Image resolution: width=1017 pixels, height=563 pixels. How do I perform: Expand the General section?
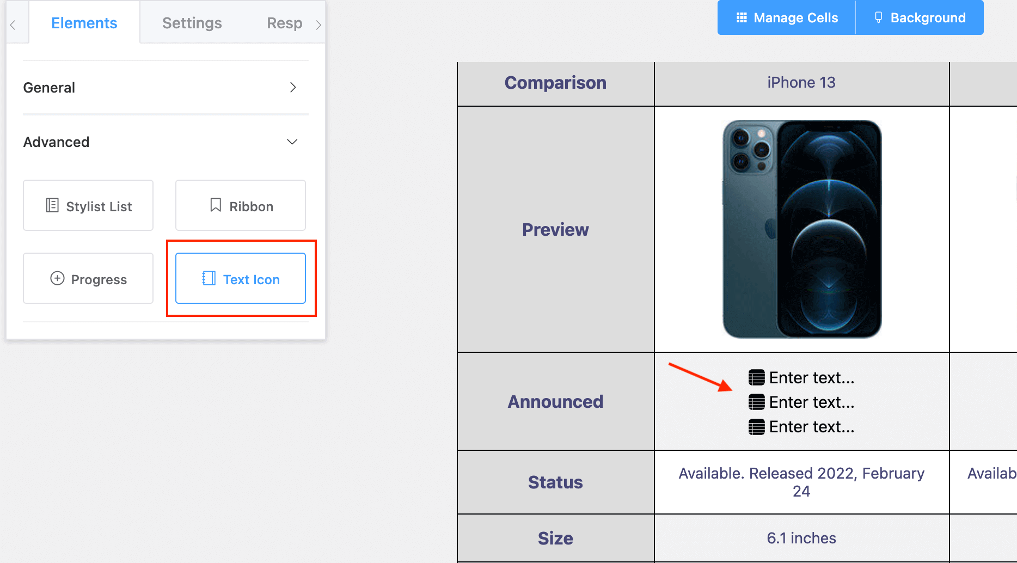coord(292,87)
